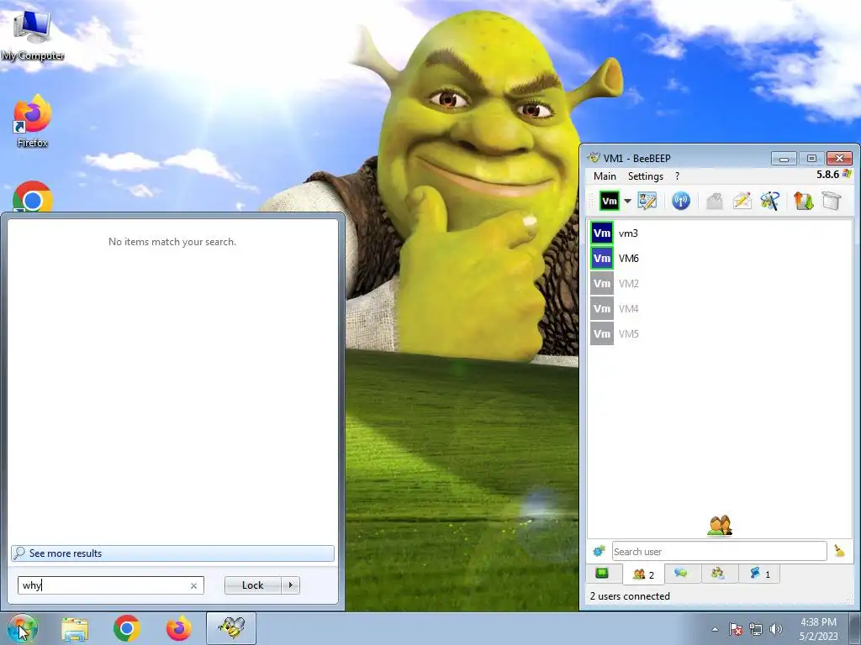
Task: Click the VM6 user avatar icon
Action: pos(602,259)
